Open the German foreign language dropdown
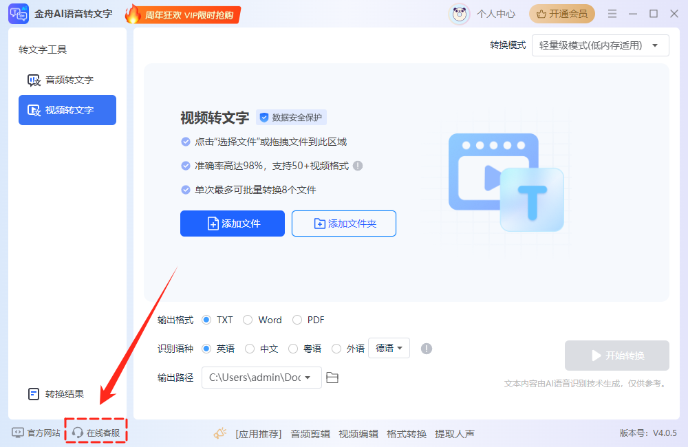 (389, 348)
